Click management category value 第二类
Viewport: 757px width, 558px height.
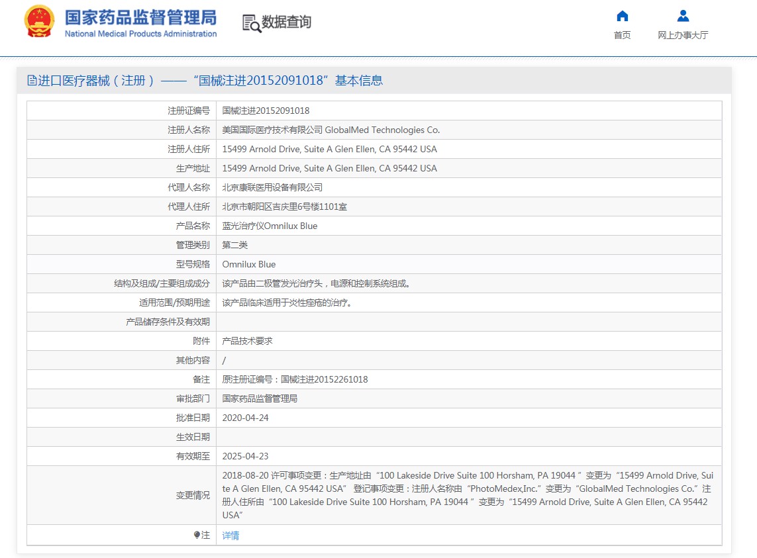[x=235, y=245]
